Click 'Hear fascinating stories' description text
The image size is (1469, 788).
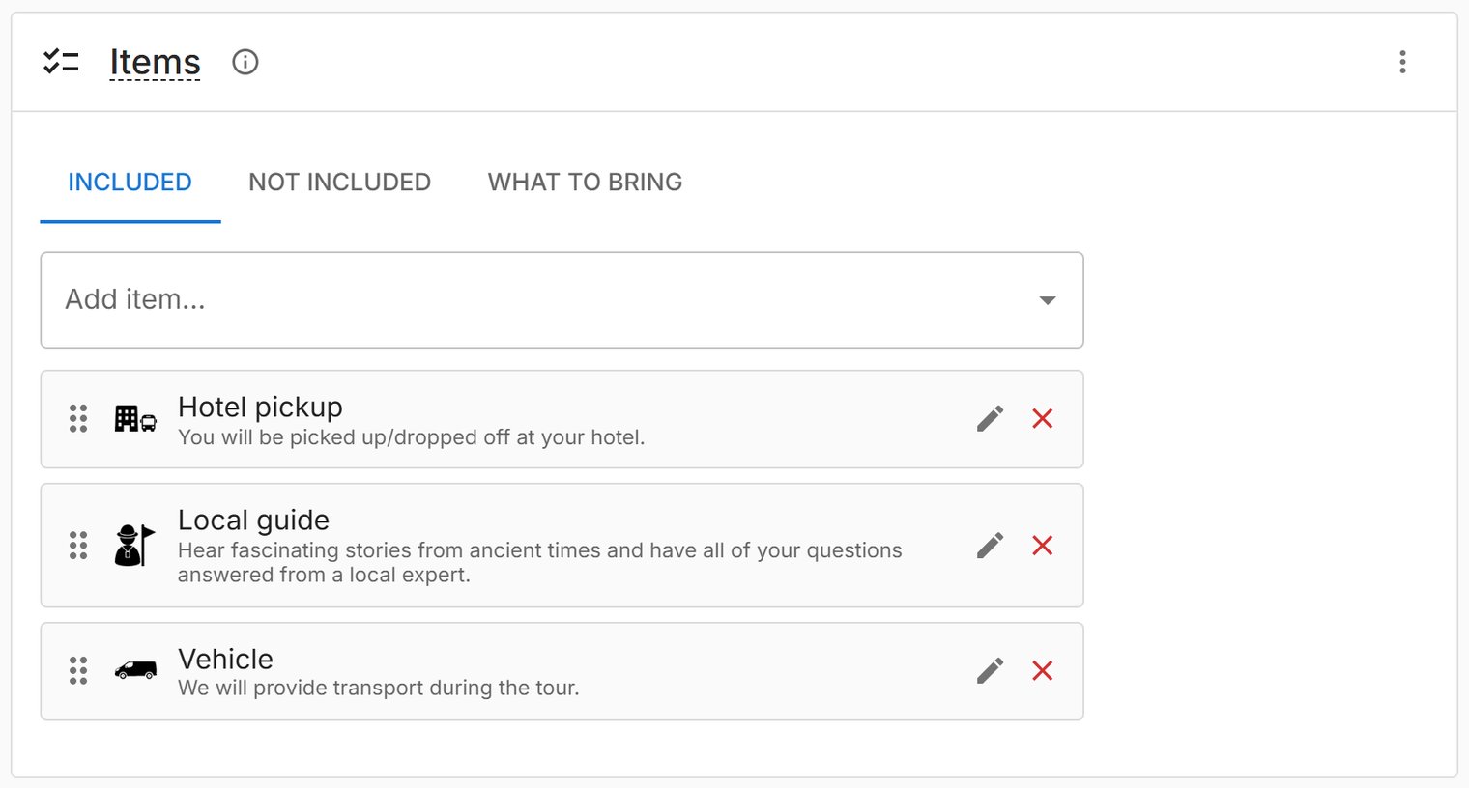[539, 562]
